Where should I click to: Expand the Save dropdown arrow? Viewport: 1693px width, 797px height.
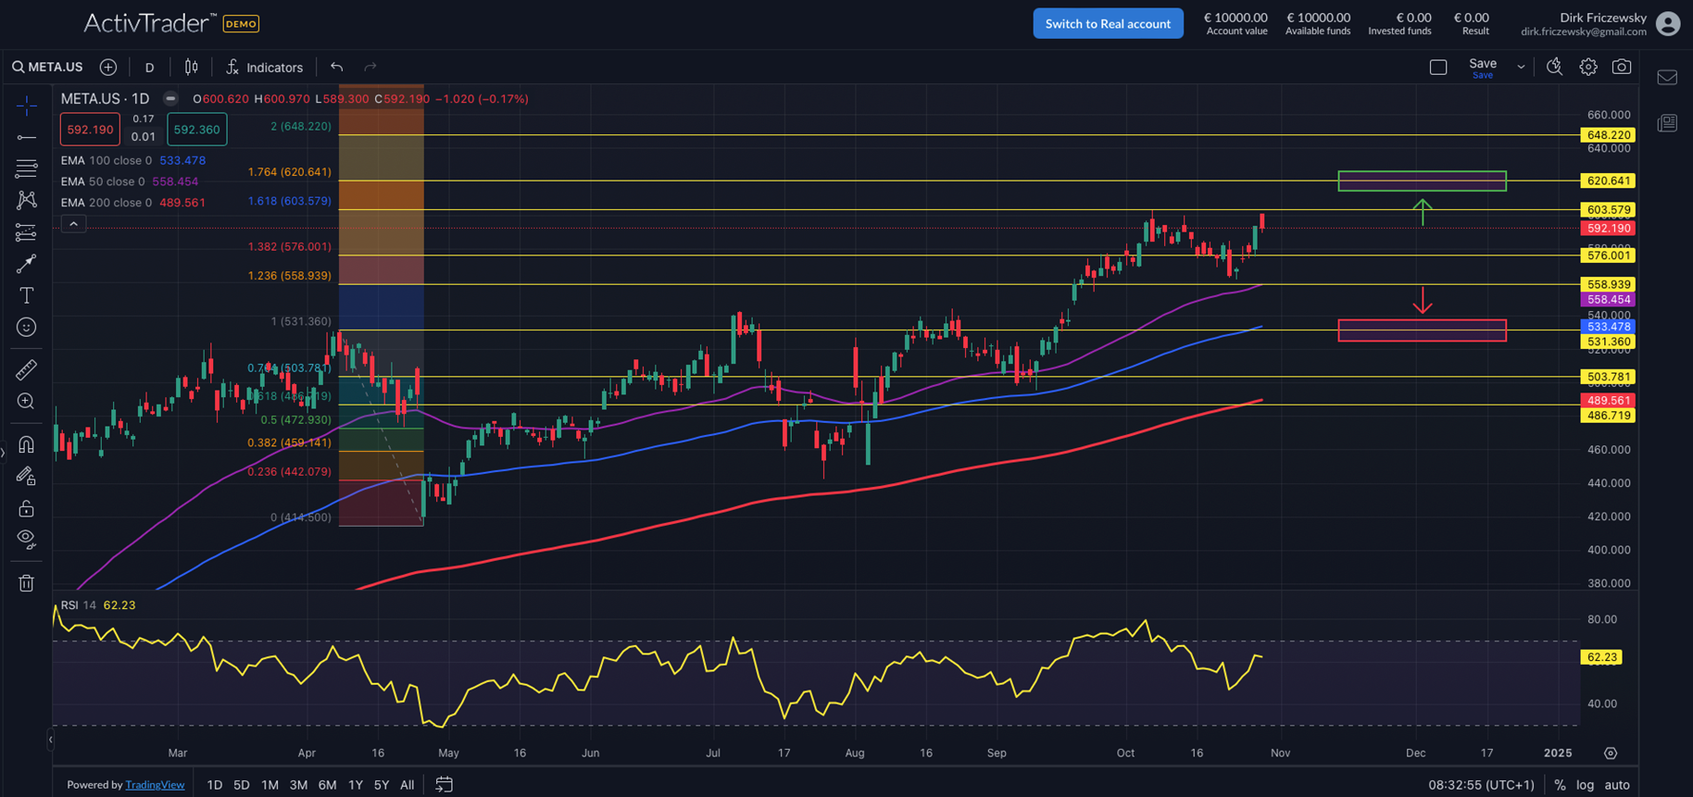1520,67
